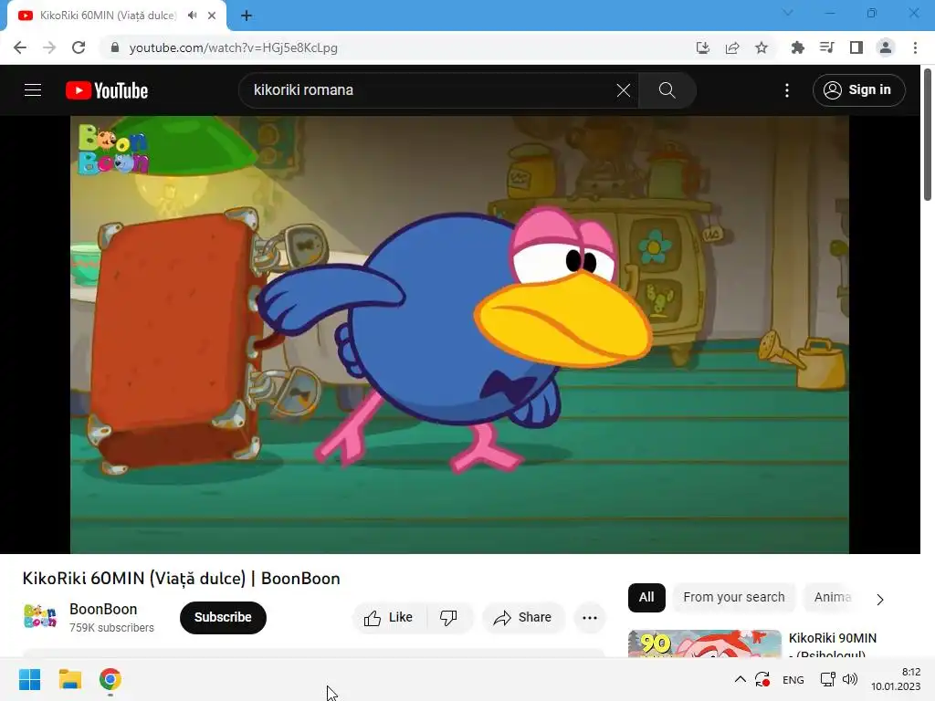Screen dimensions: 935x701
Task: Open clock and date 10.01.2023
Action: [896, 679]
